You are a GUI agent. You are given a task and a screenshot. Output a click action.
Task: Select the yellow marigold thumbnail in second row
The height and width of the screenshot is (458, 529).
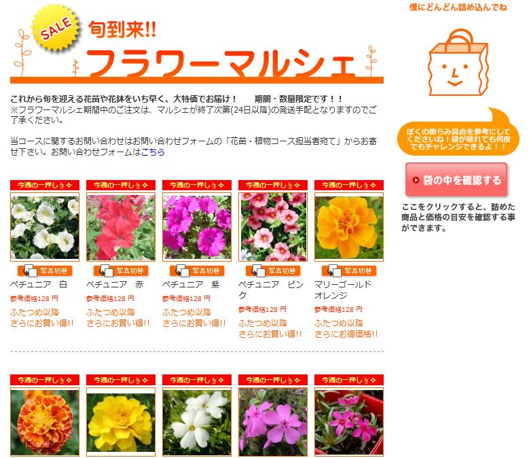(x=121, y=422)
